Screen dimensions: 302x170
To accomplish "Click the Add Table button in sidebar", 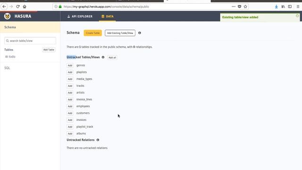I will [x=49, y=50].
